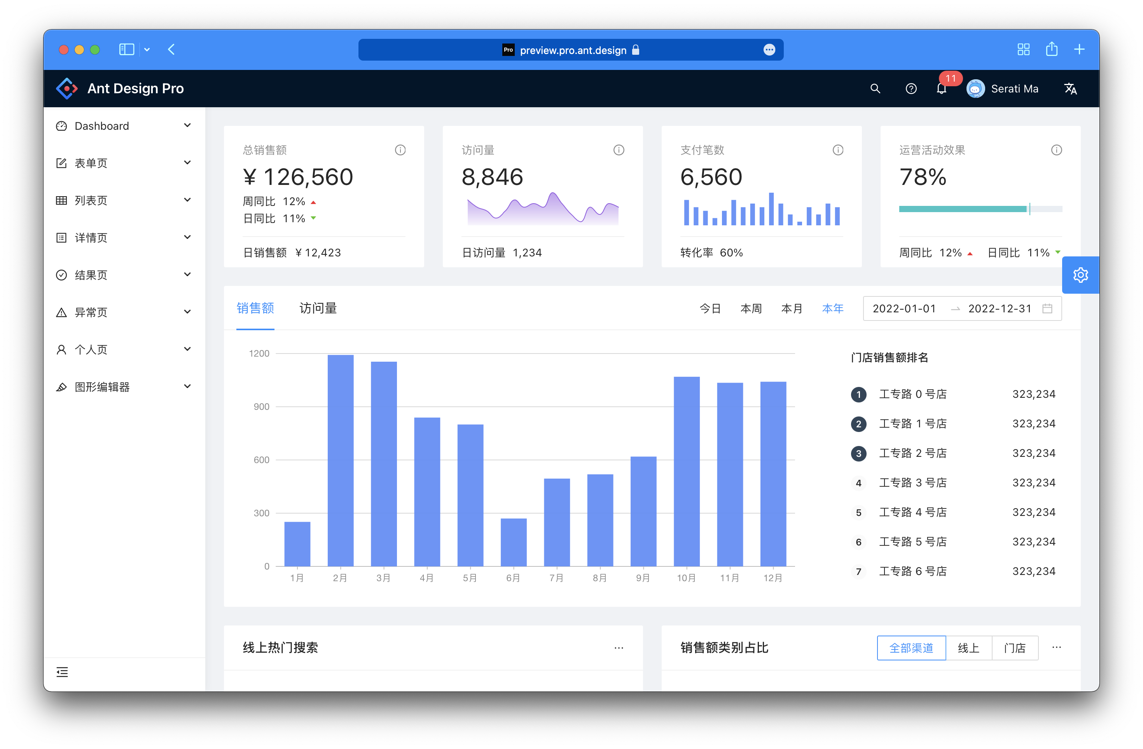Screen dimensions: 1143x749
Task: Select 全部渠道 channel option
Action: (911, 648)
